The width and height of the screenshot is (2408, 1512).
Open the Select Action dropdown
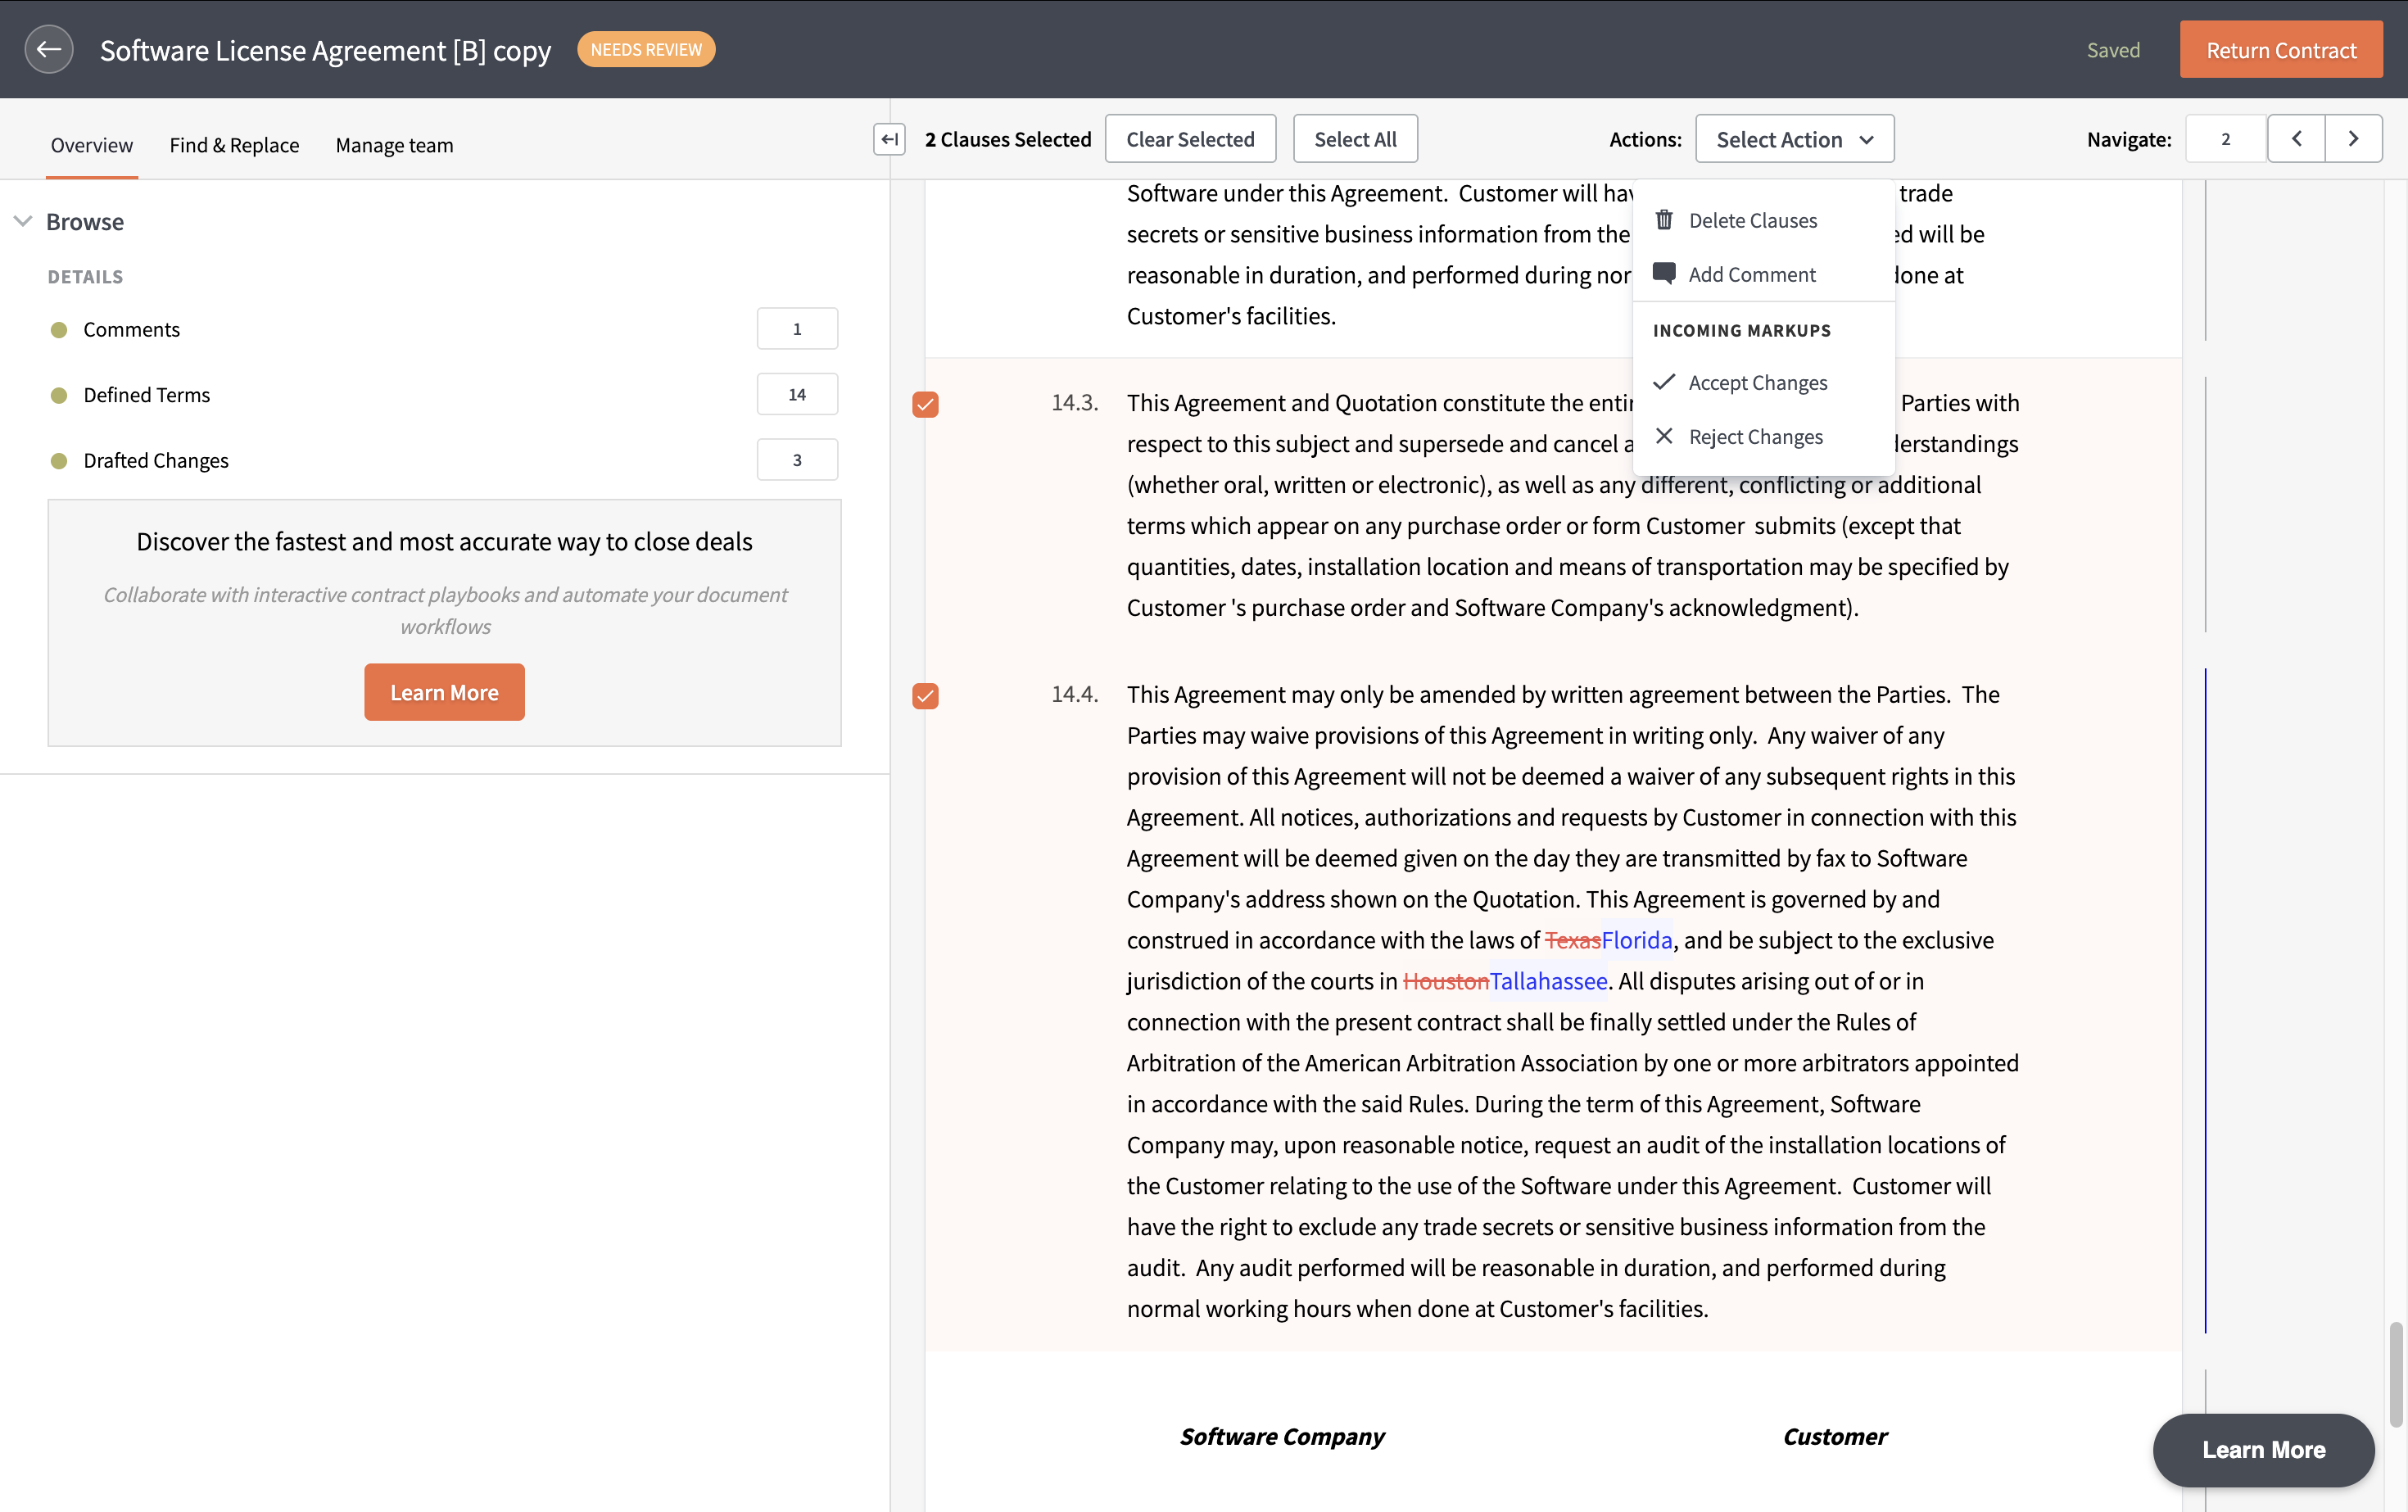click(x=1794, y=139)
